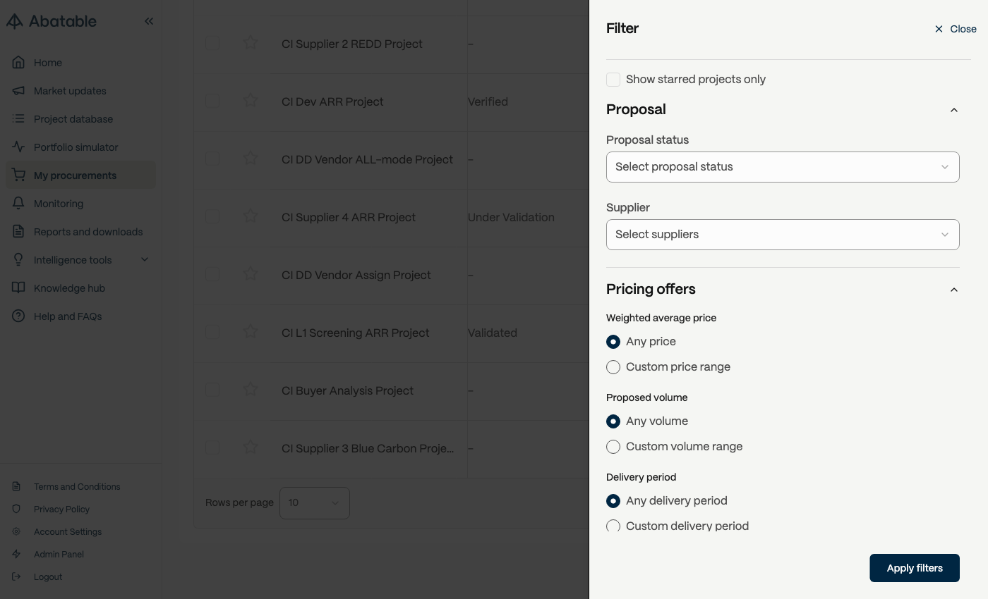Click the Apply filters button
The height and width of the screenshot is (599, 988).
[x=915, y=568]
